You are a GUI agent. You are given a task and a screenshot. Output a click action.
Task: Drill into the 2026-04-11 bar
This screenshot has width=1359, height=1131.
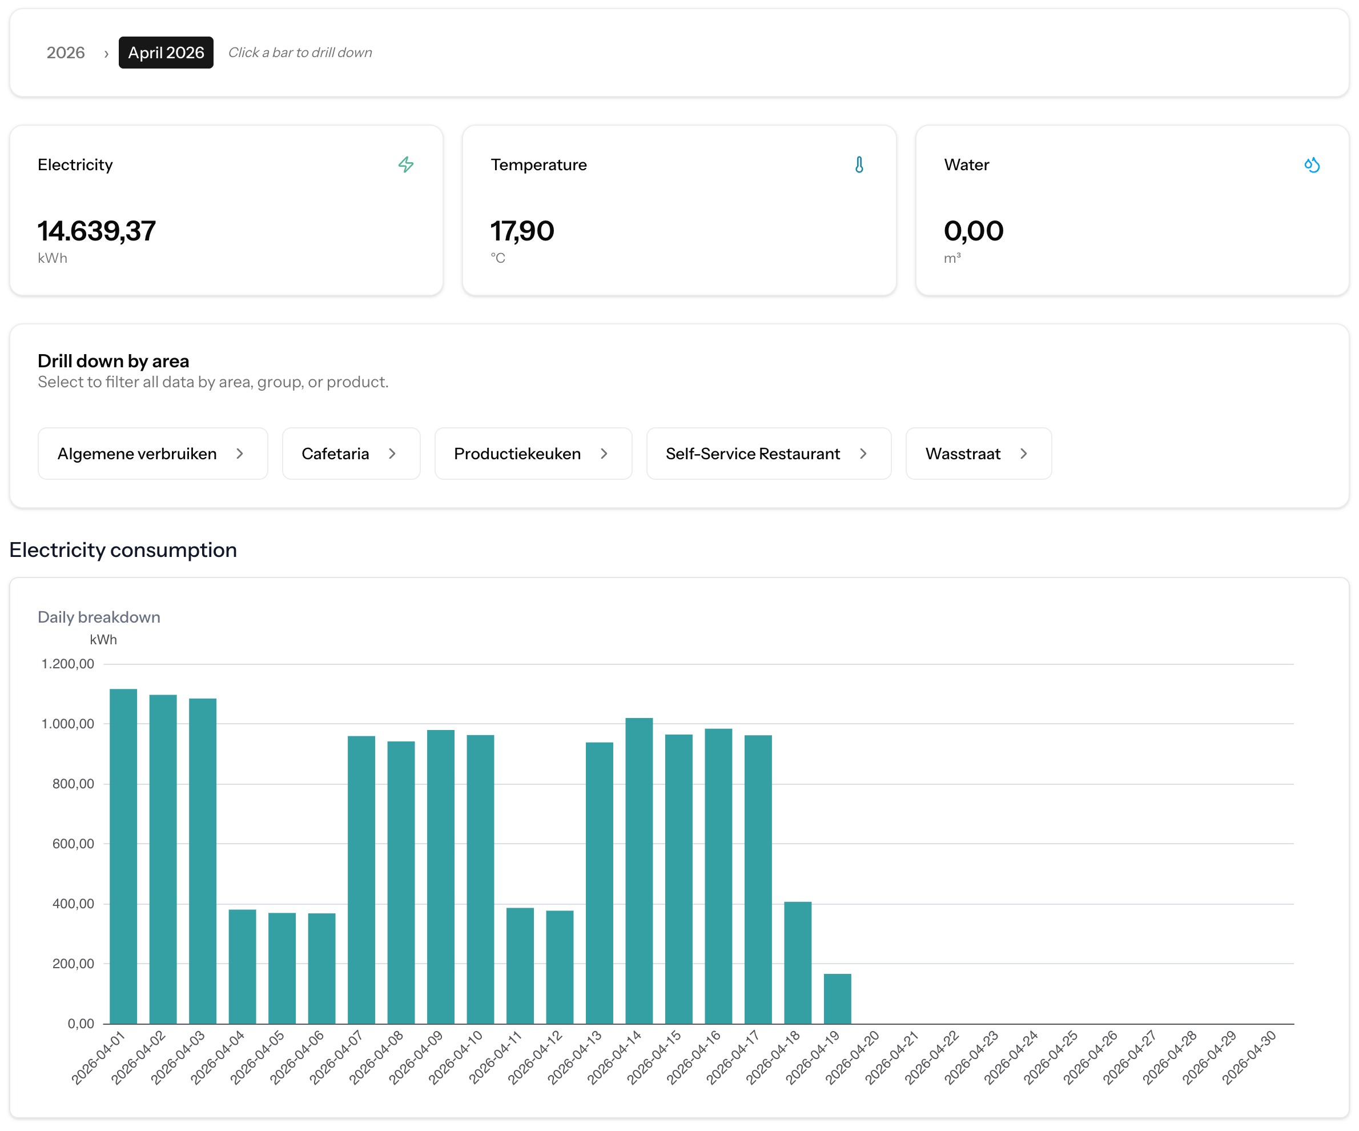520,965
